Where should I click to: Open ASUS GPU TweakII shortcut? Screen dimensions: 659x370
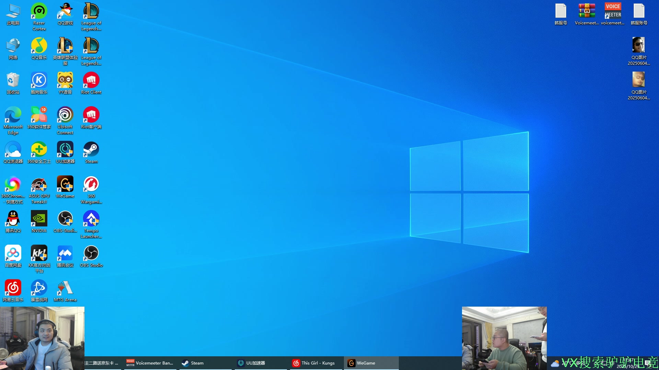(x=39, y=185)
